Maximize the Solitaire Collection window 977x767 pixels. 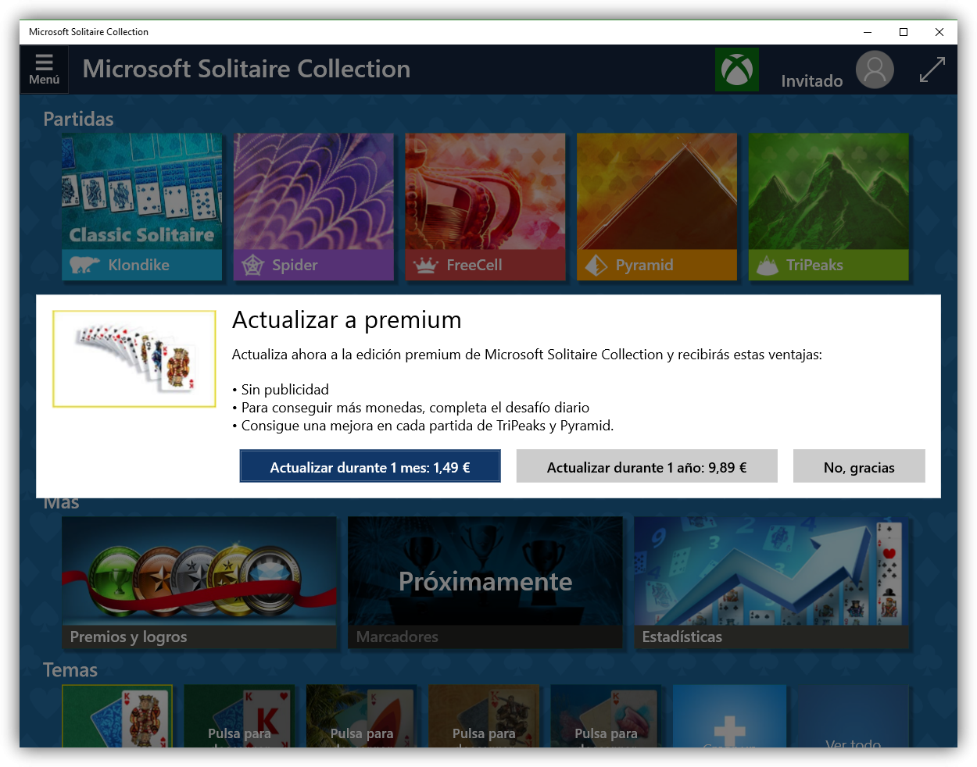click(x=904, y=32)
